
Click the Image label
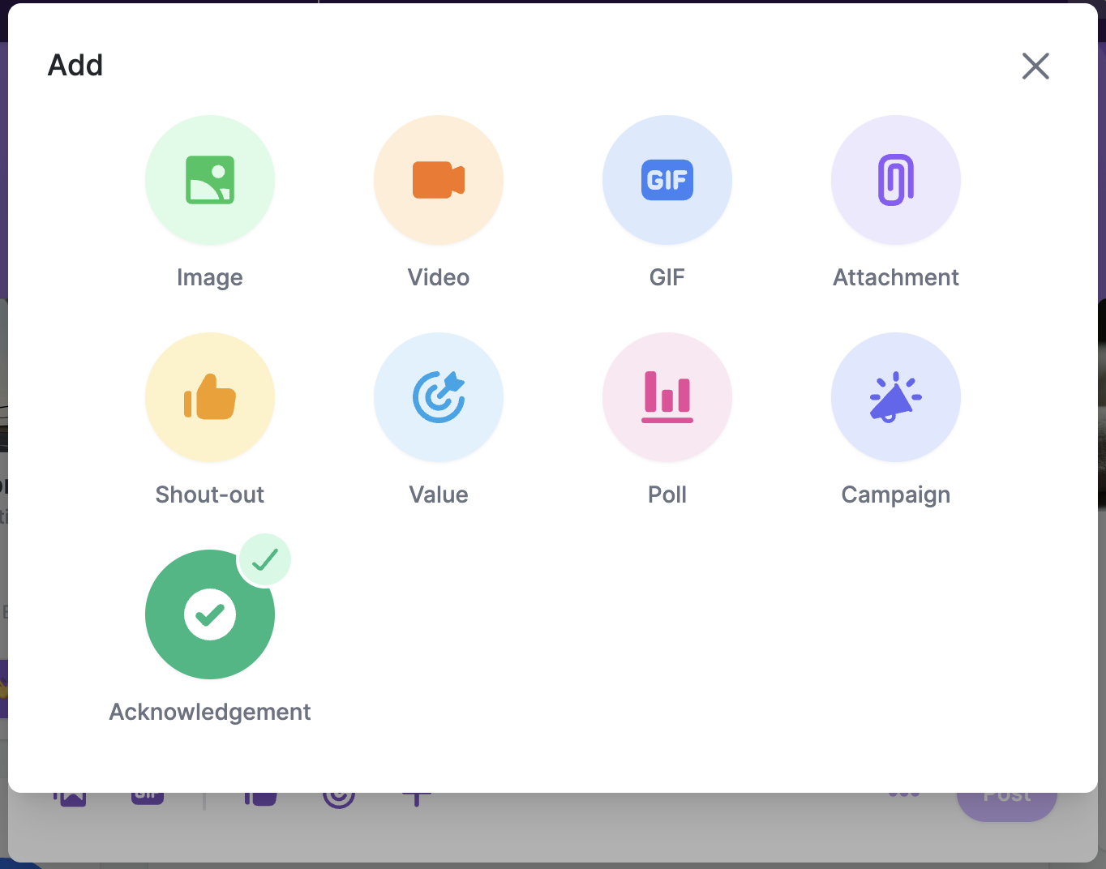pyautogui.click(x=210, y=278)
